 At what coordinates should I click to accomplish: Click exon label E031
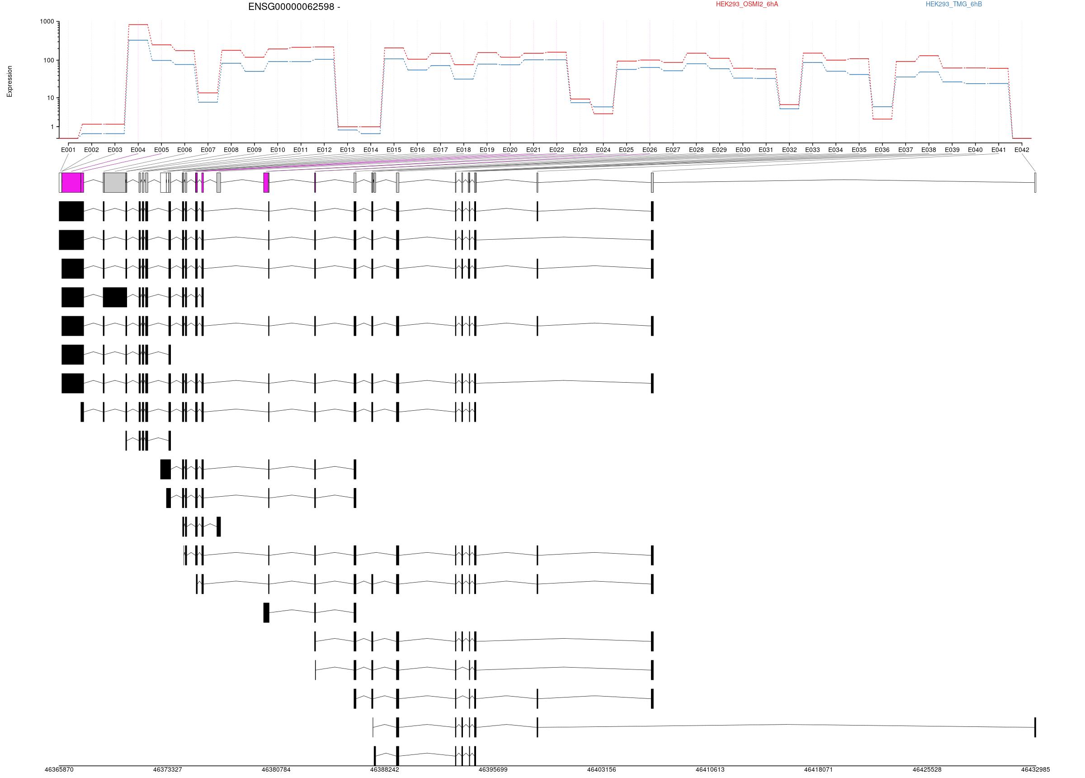pos(766,150)
